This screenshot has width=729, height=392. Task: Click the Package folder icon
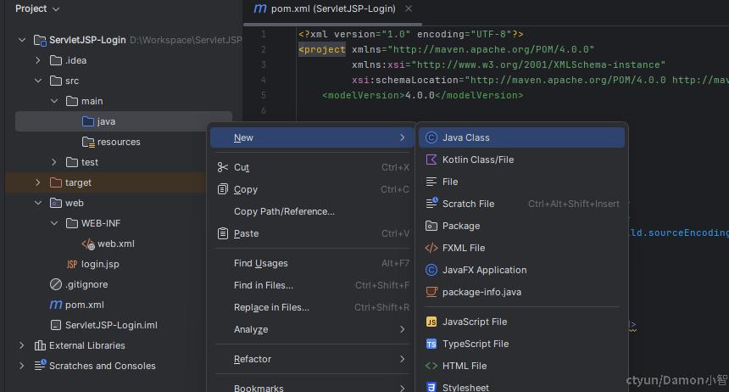[x=431, y=226]
